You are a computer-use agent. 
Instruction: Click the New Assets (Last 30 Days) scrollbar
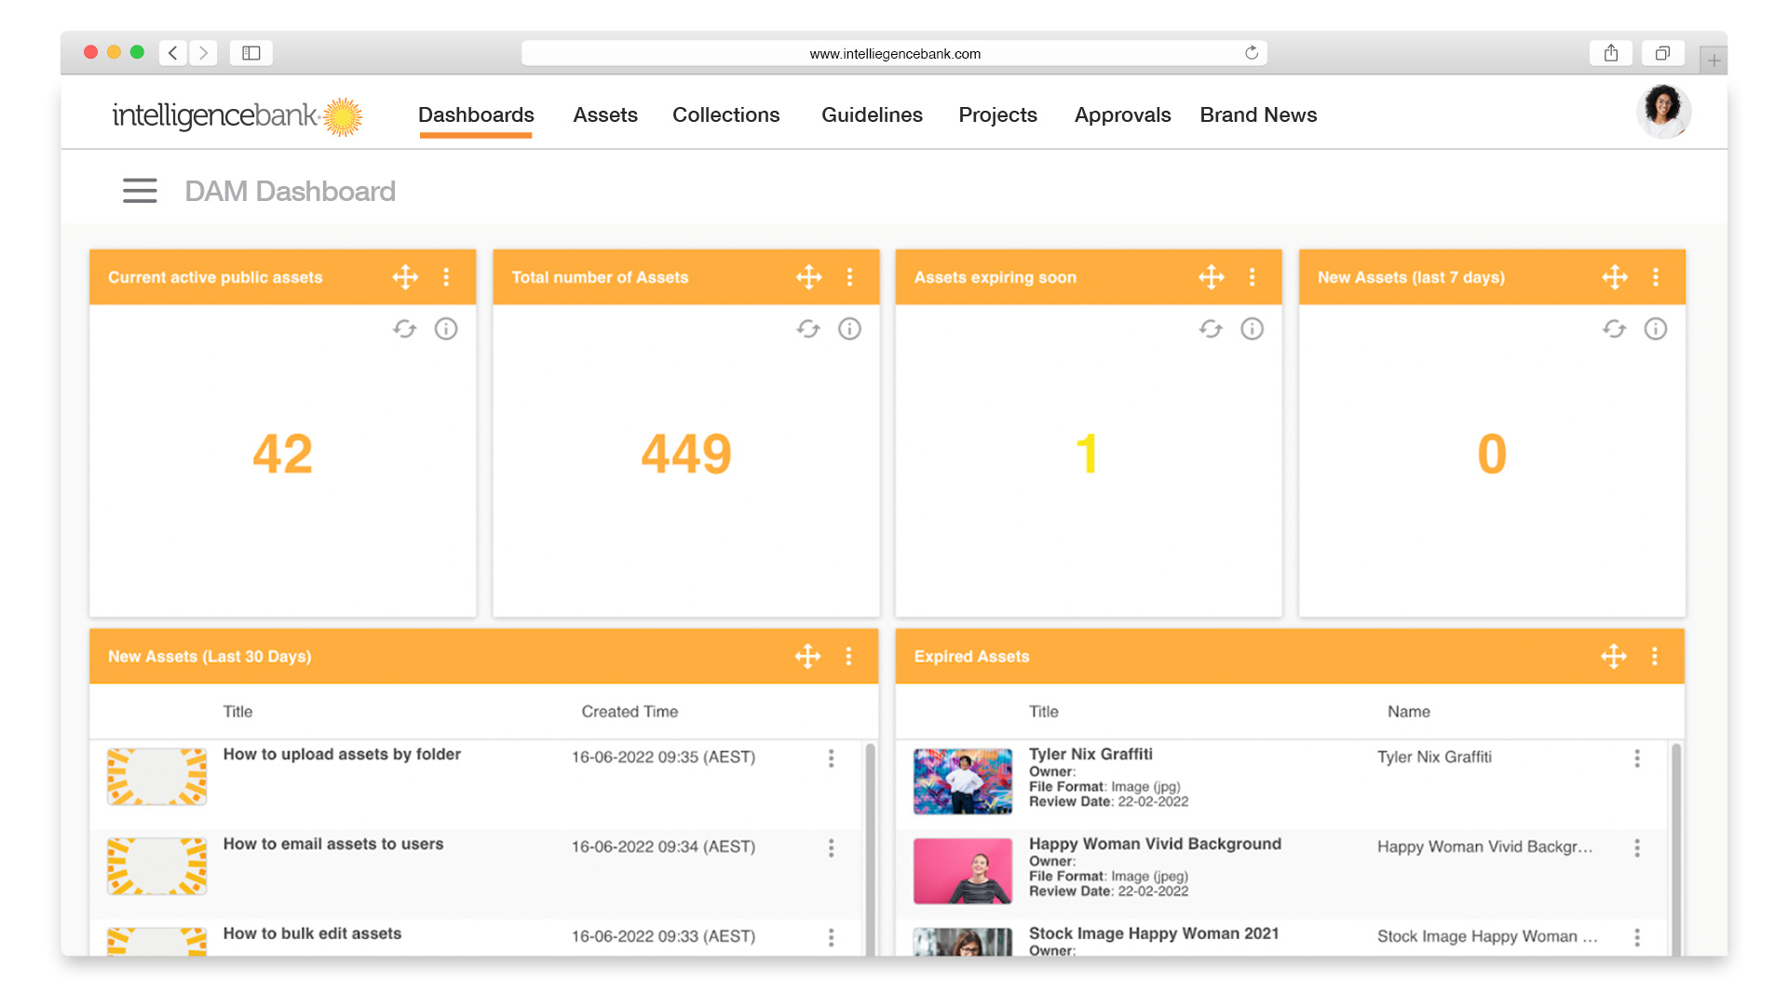[871, 849]
